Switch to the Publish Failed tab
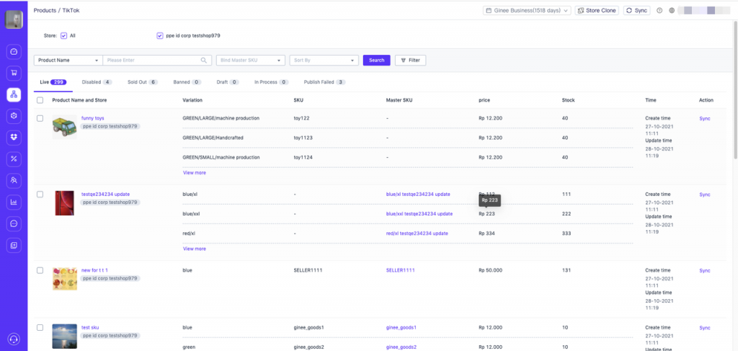738x351 pixels. click(325, 82)
